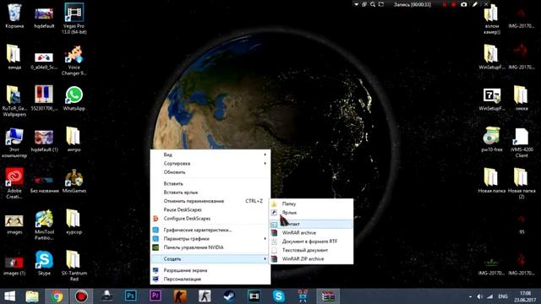Select the Новая папка (2) folder
The image size is (541, 304).
coord(522,183)
